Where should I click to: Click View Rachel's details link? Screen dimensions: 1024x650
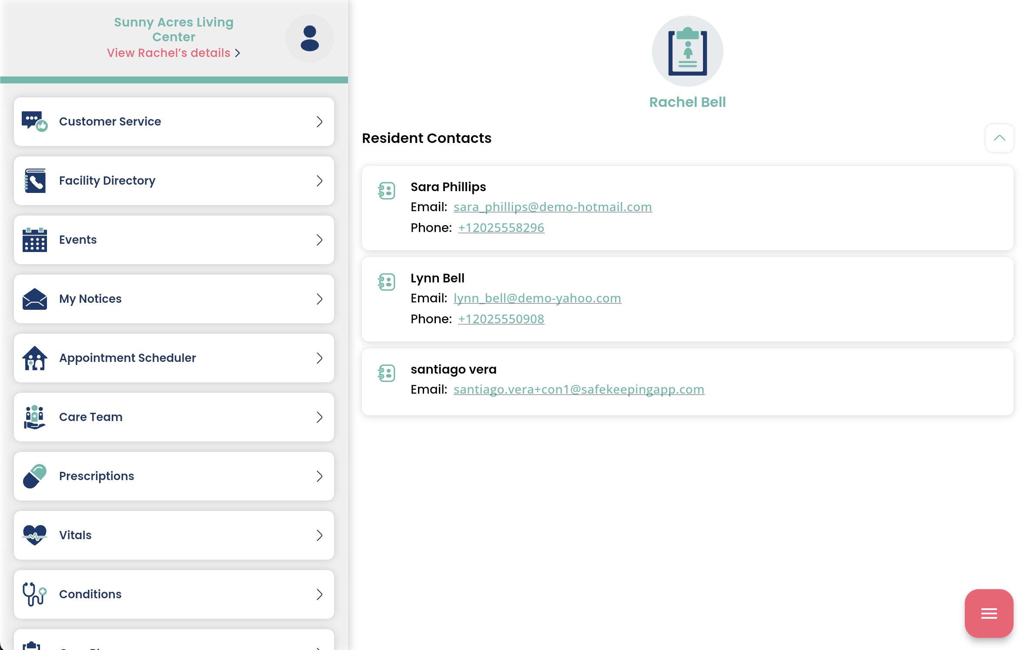tap(169, 53)
